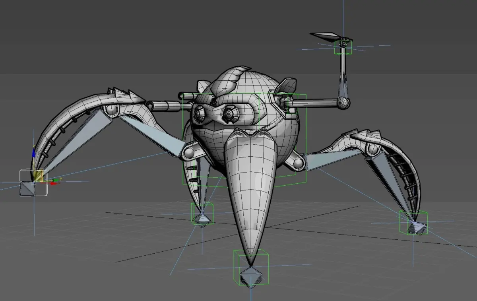Click the robot's right eye lens
Image resolution: width=477 pixels, height=301 pixels.
point(229,114)
